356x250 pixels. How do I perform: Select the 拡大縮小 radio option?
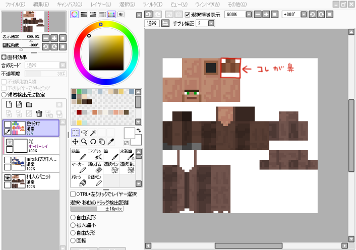(73, 225)
